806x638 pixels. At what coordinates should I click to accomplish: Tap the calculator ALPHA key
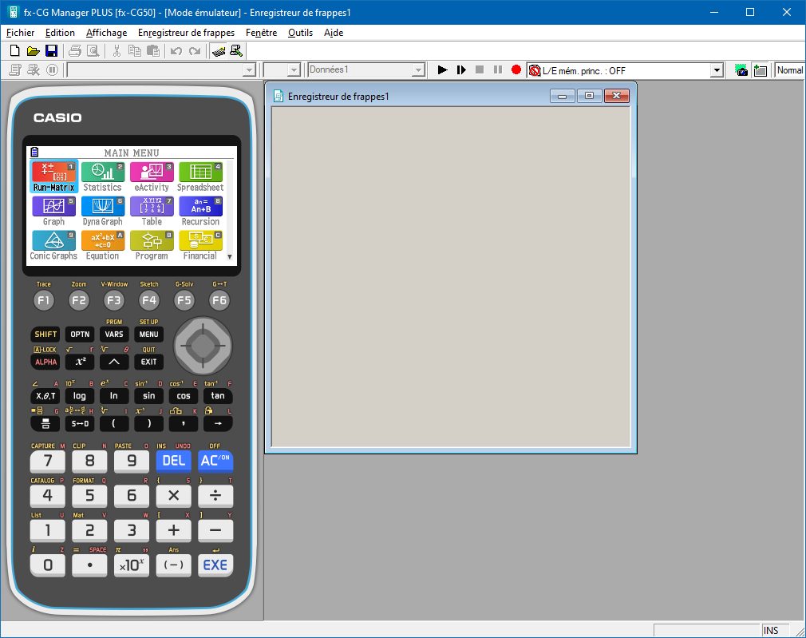[45, 362]
